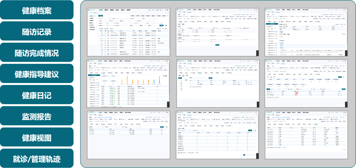Open the 健康日记 item

pos(37,96)
